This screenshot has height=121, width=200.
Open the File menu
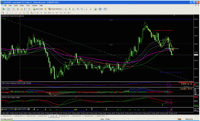pyautogui.click(x=5, y=6)
